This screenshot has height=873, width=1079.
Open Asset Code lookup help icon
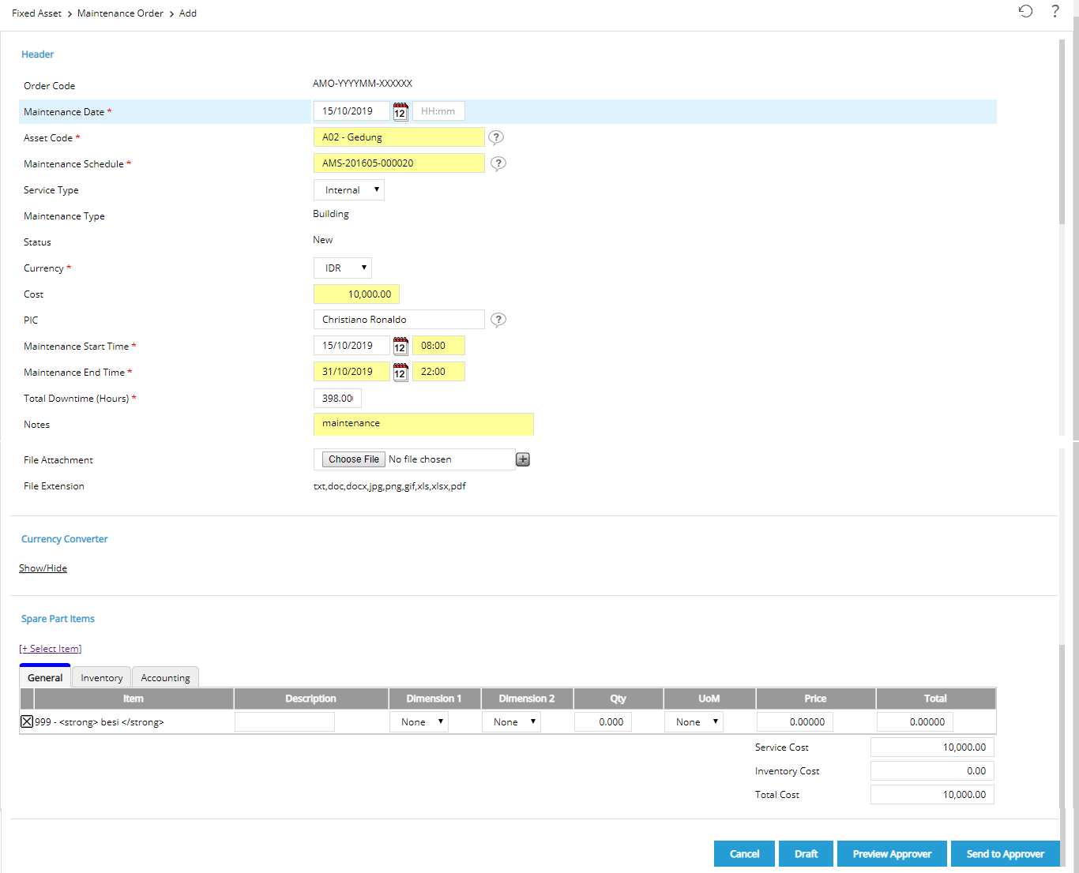(x=496, y=137)
